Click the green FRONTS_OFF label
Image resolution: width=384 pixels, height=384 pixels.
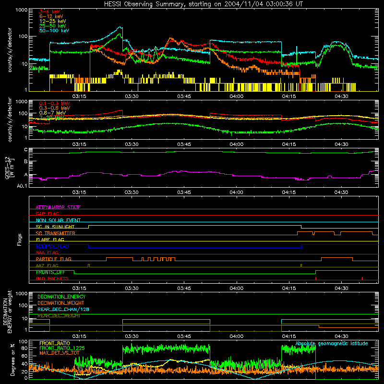point(50,272)
